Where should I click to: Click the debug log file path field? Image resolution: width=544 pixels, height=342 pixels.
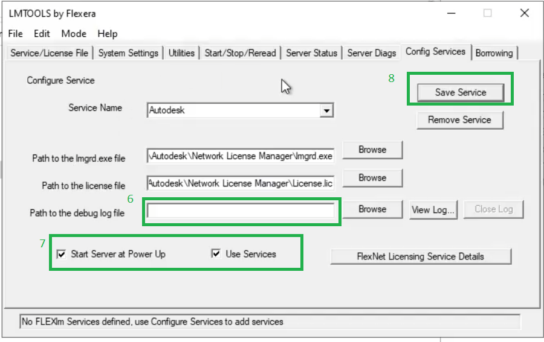click(x=241, y=211)
